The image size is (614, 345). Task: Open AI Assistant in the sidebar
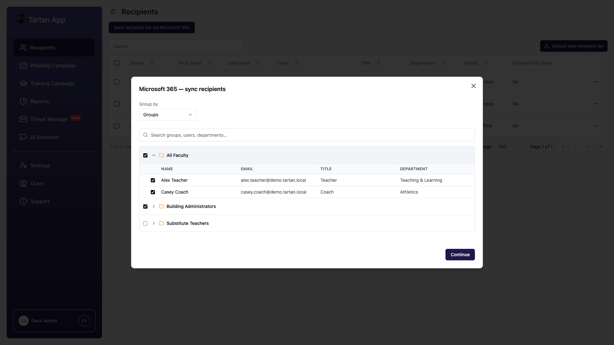54,137
